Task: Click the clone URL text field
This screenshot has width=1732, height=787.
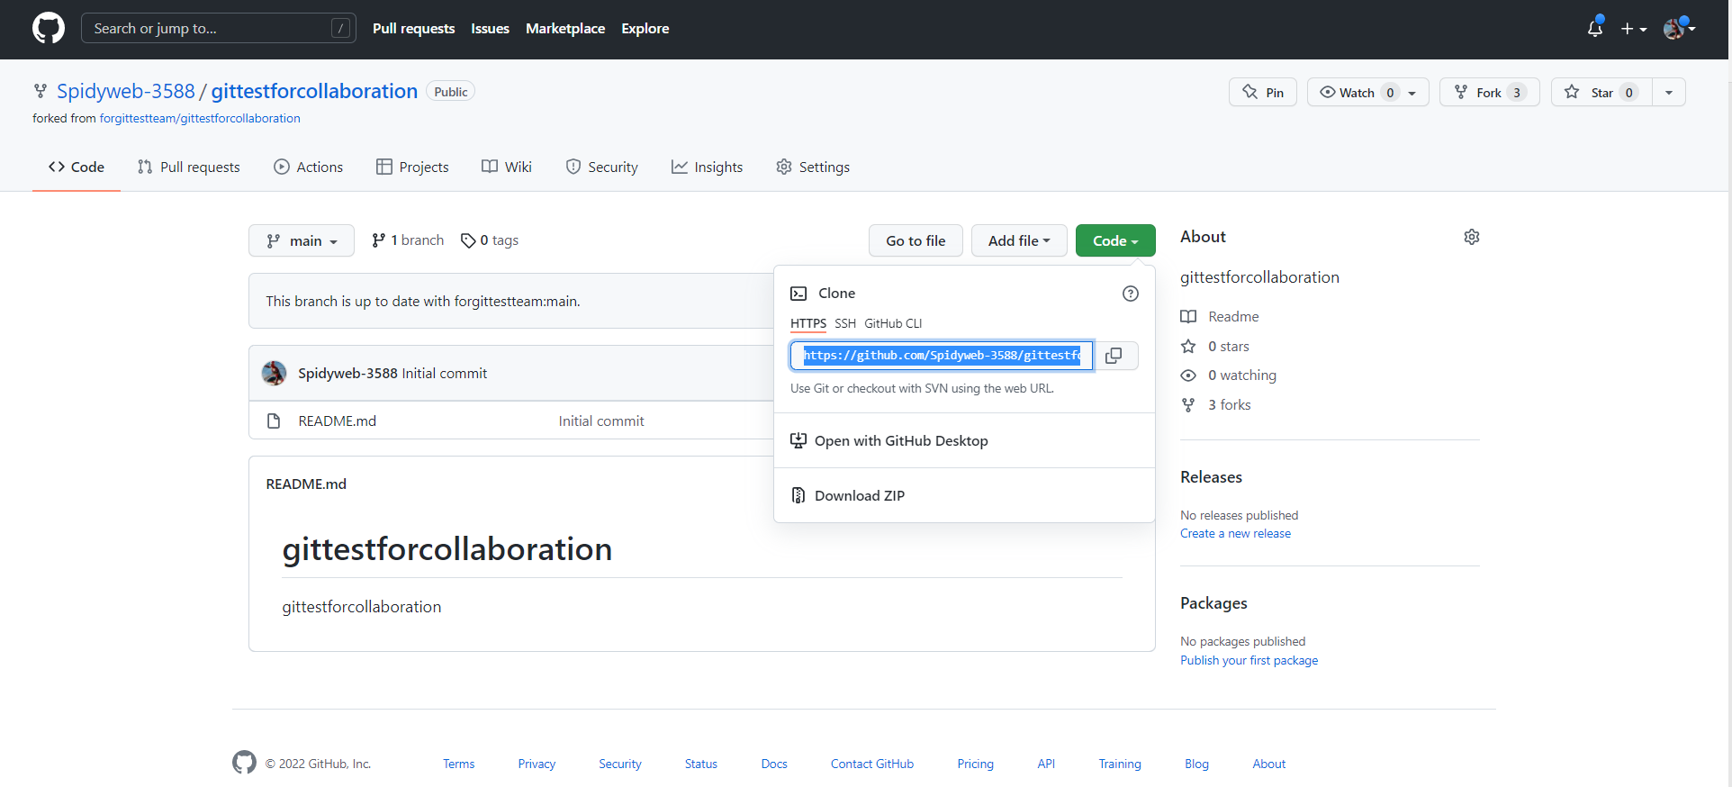Action: pyautogui.click(x=942, y=356)
